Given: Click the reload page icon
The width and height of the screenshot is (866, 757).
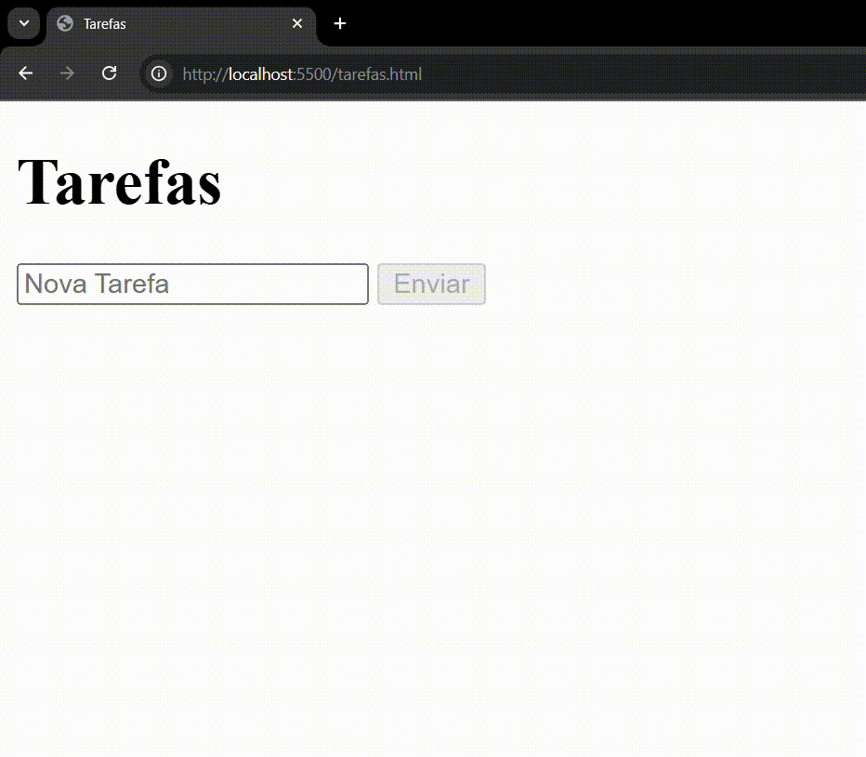Looking at the screenshot, I should coord(109,73).
